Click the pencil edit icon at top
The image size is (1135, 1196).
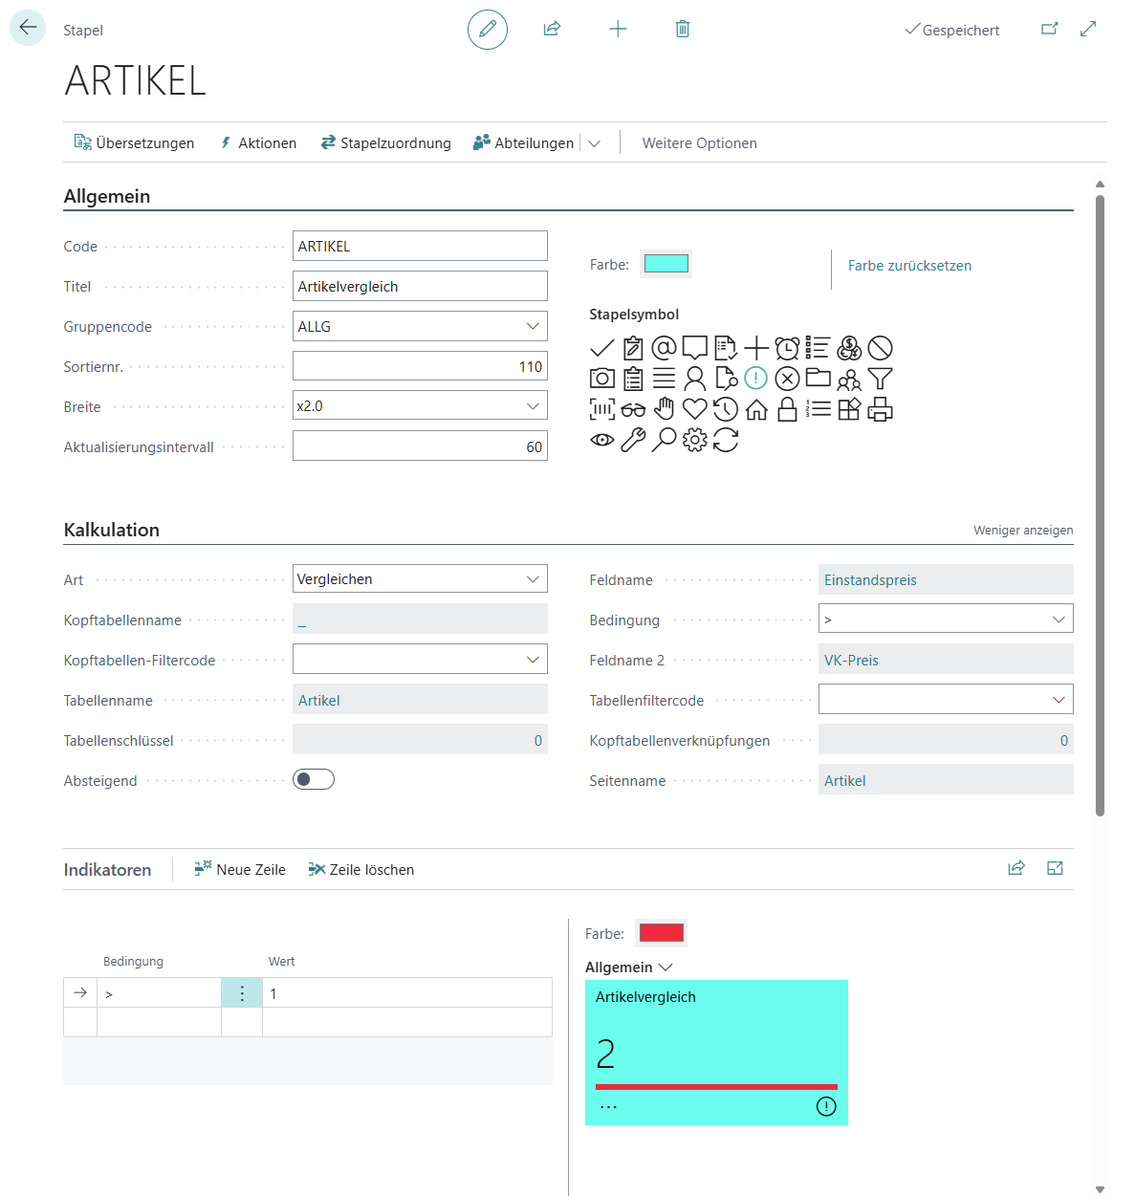[488, 30]
